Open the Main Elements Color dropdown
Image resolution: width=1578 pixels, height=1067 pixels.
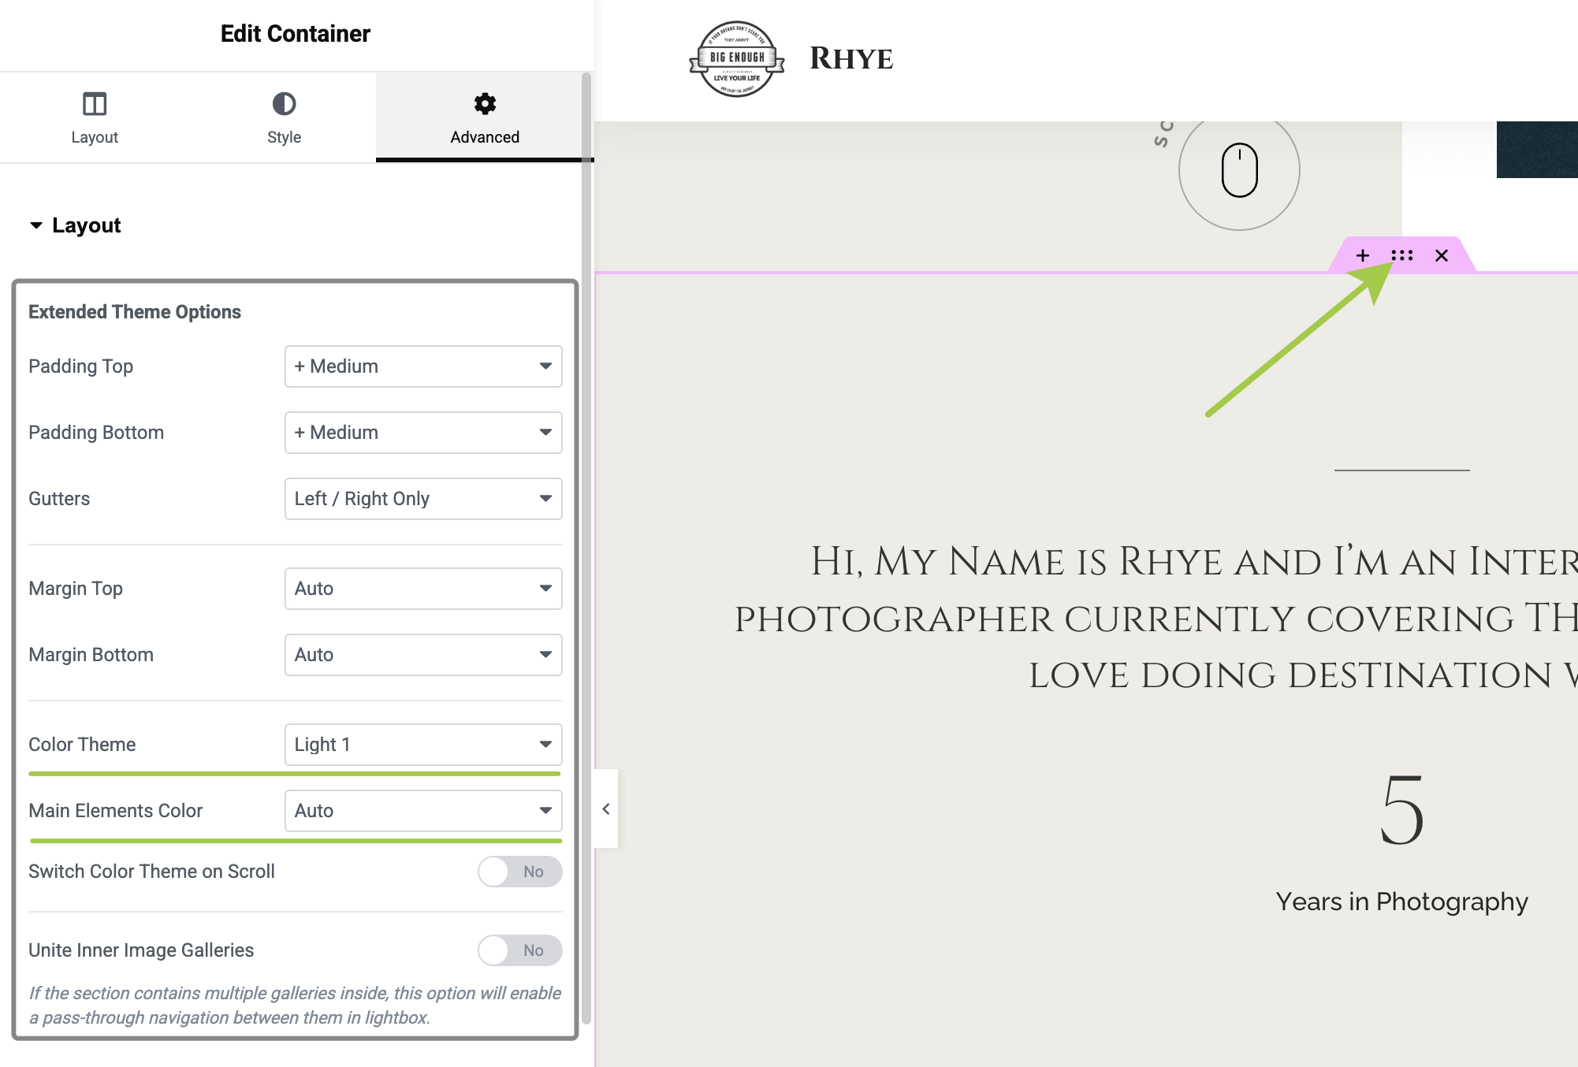pos(423,811)
